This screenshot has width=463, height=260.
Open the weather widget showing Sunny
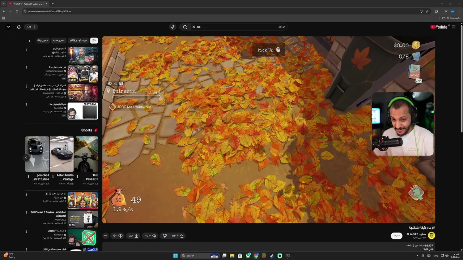pyautogui.click(x=10, y=256)
